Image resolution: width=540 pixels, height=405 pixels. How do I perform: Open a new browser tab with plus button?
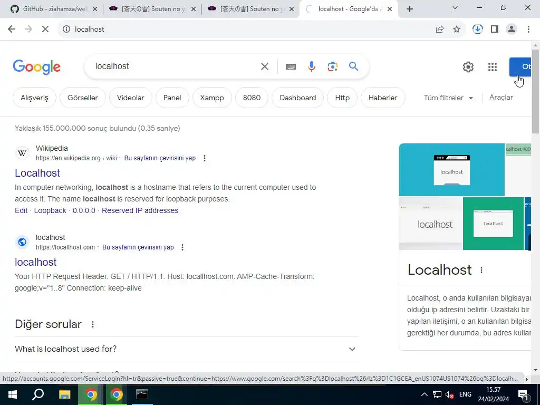tap(409, 9)
